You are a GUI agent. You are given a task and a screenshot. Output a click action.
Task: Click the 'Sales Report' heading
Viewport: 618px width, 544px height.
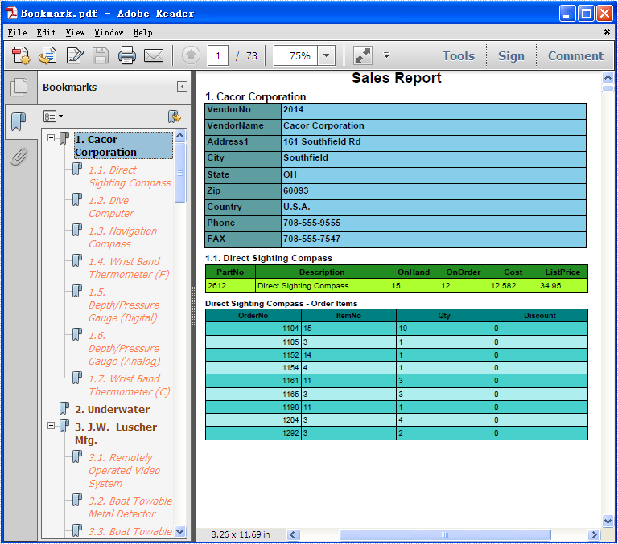click(x=396, y=78)
